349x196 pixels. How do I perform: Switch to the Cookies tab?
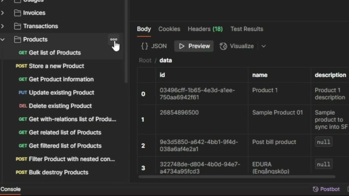click(x=169, y=29)
